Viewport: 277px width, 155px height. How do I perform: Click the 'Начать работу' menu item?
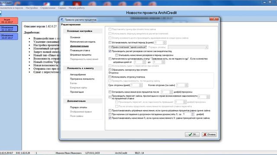tap(77, 8)
